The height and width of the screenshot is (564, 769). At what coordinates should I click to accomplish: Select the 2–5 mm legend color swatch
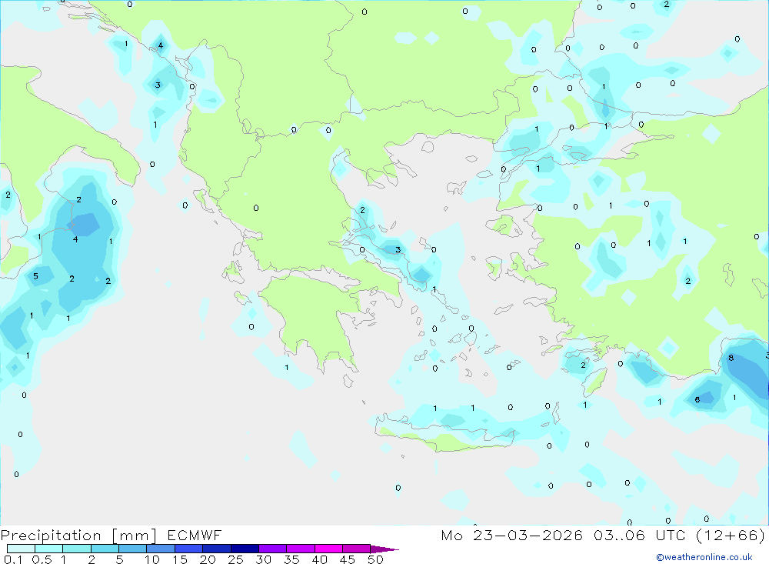coord(105,549)
